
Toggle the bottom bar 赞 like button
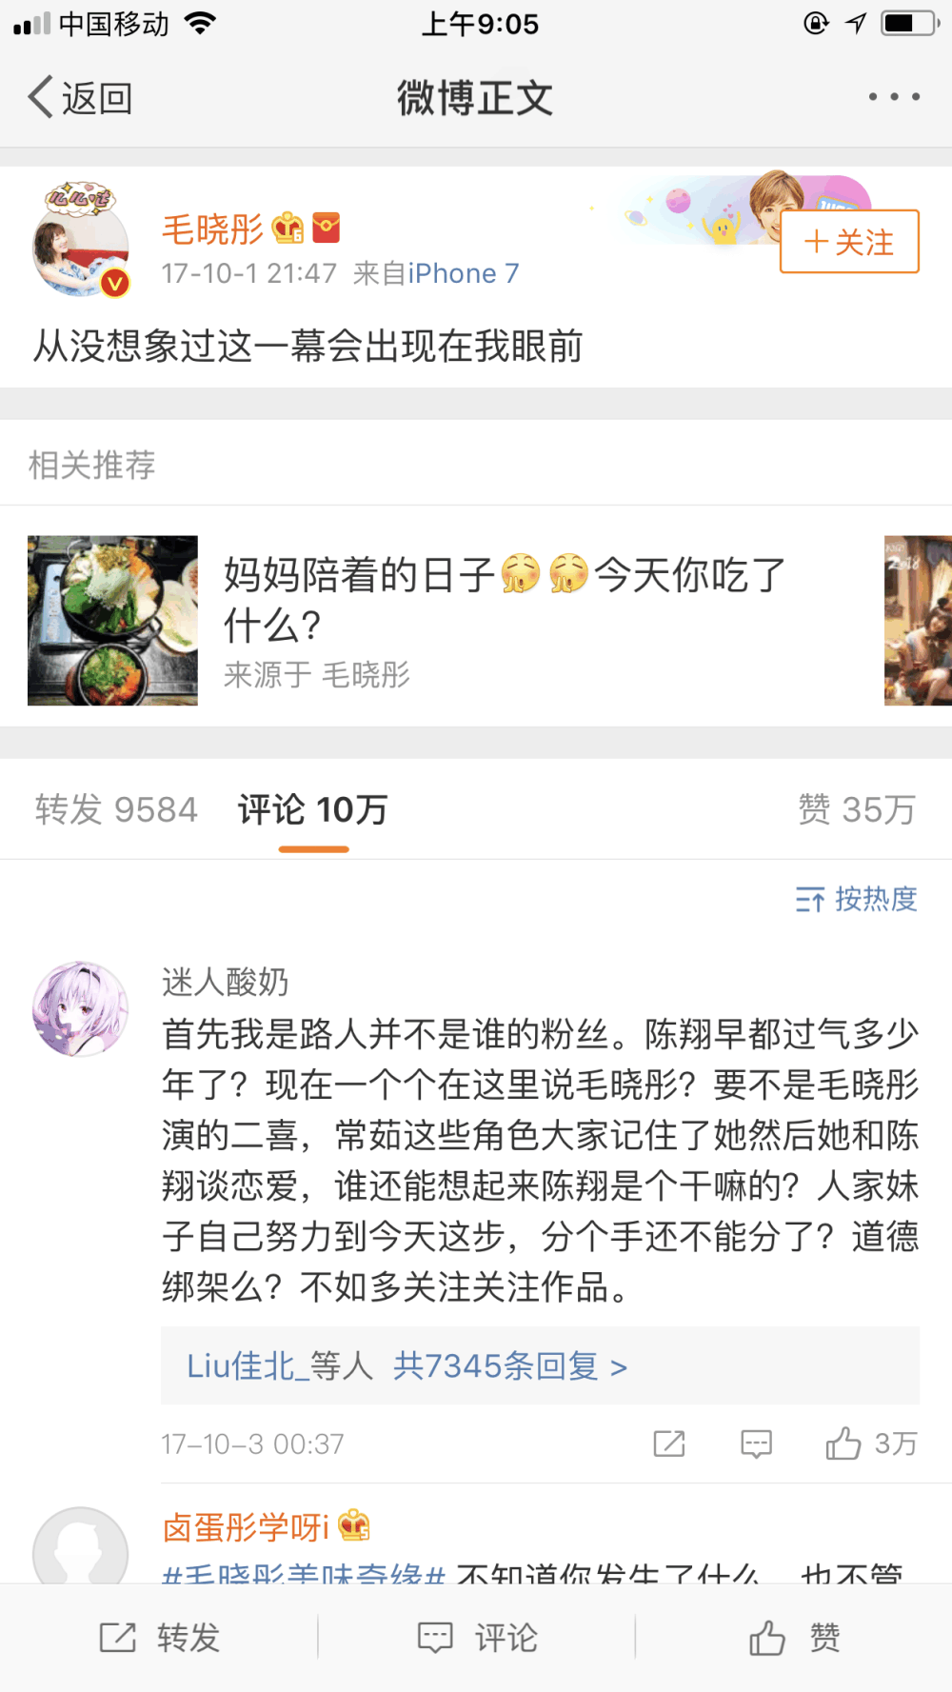point(794,1638)
